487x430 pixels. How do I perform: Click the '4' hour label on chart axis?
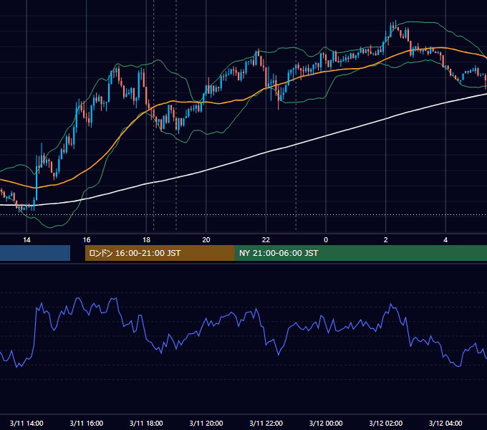pos(445,240)
